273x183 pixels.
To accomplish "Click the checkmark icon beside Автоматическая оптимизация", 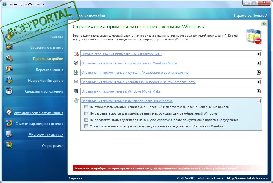I will point(9,112).
